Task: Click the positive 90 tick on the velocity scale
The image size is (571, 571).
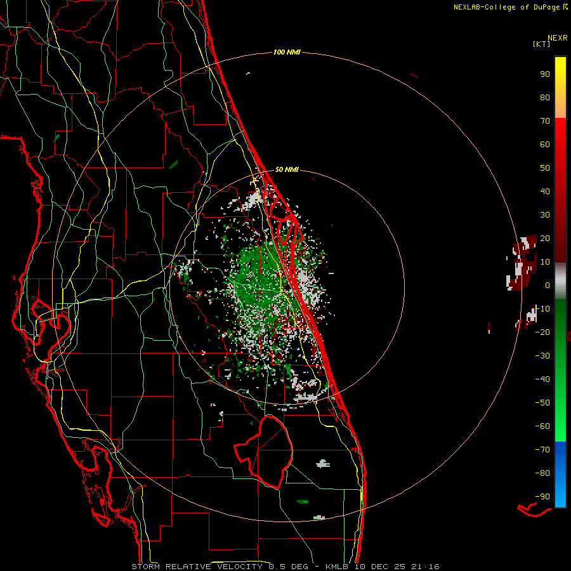Action: pos(545,74)
